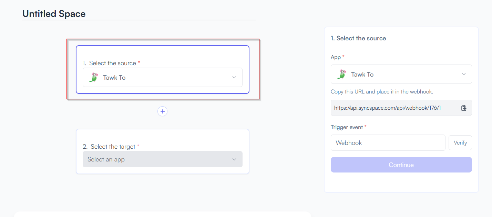Click the Tawk To parrot icon in App field
Image resolution: width=492 pixels, height=217 pixels.
pyautogui.click(x=342, y=74)
